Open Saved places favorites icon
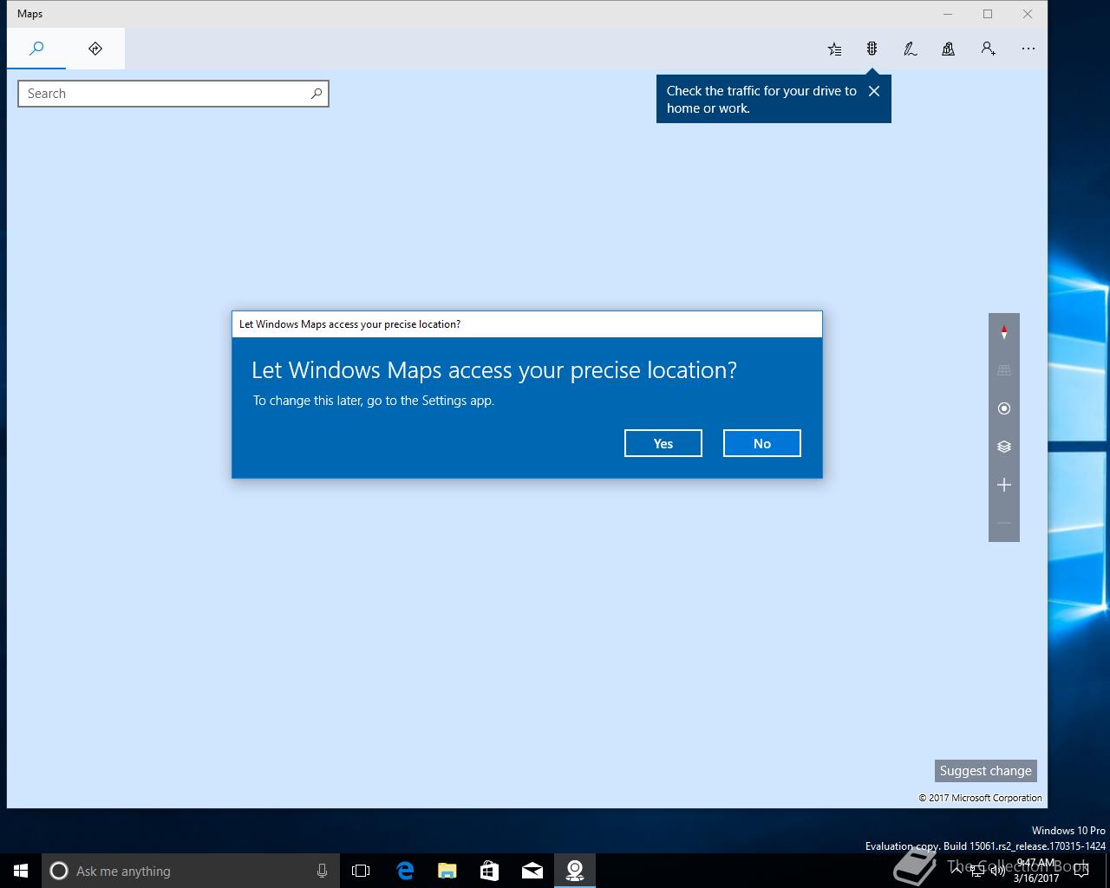The width and height of the screenshot is (1110, 888). (834, 49)
